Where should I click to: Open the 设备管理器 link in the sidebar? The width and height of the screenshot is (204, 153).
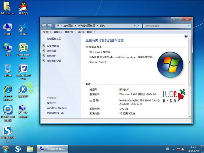pos(53,46)
